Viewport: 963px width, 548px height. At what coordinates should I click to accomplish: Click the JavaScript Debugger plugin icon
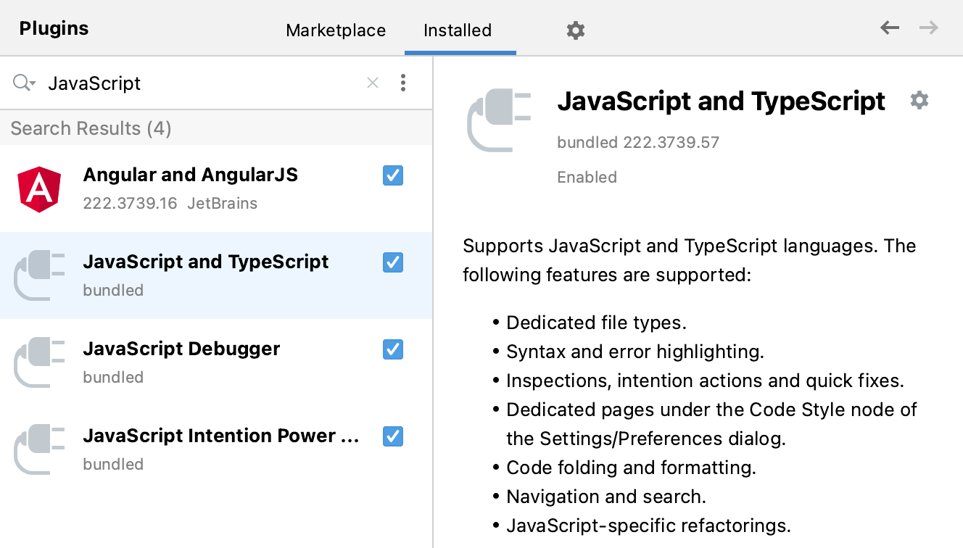(38, 362)
